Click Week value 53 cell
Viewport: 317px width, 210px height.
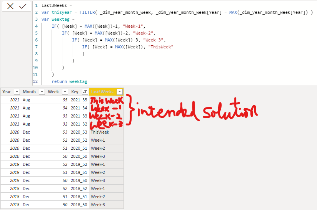point(57,132)
